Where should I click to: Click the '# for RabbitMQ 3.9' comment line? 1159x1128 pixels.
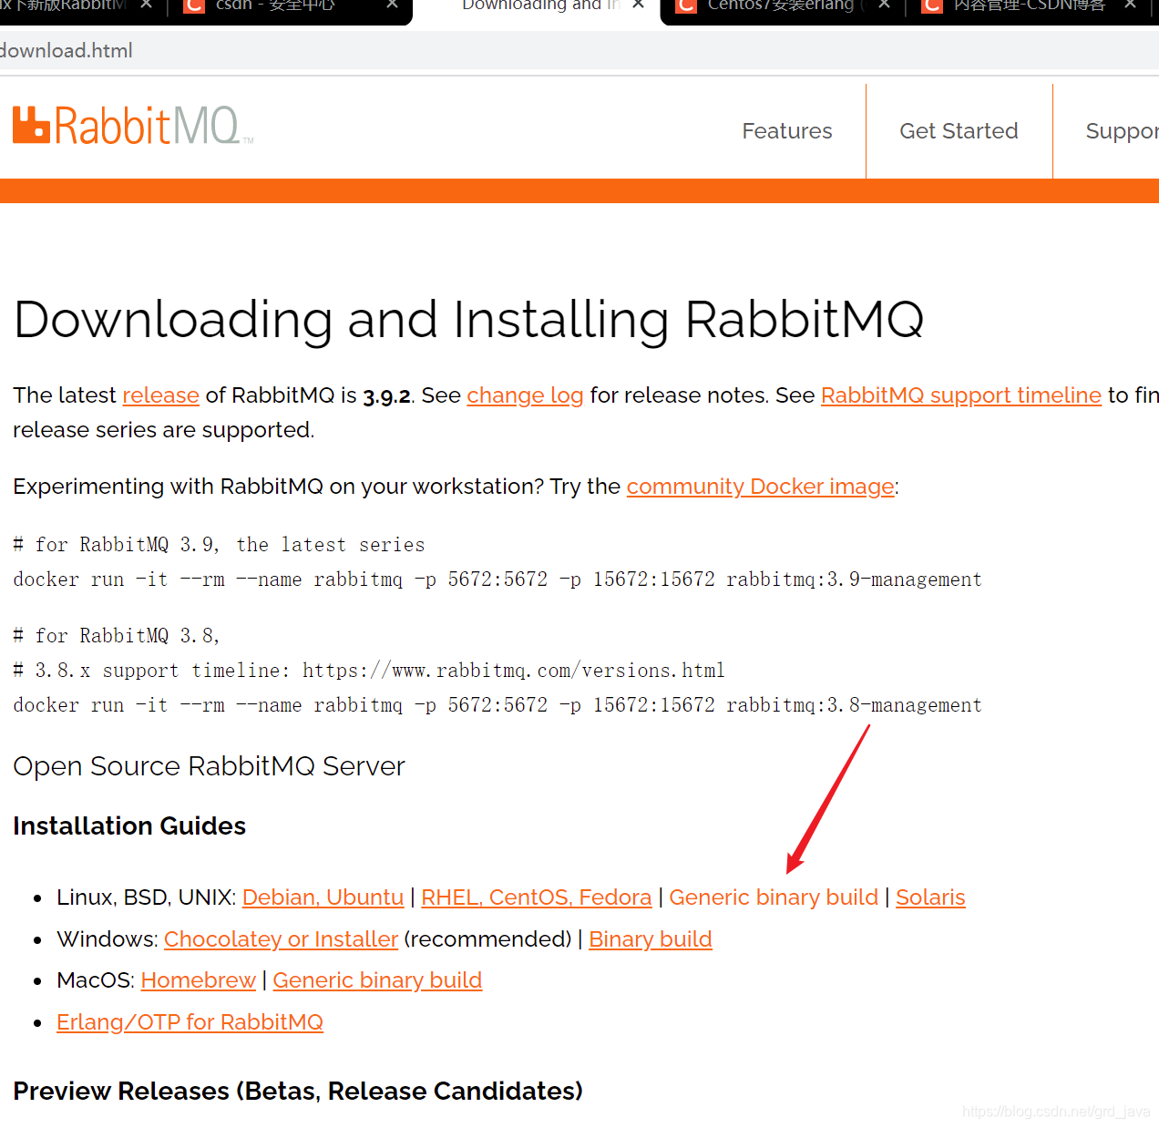point(219,545)
